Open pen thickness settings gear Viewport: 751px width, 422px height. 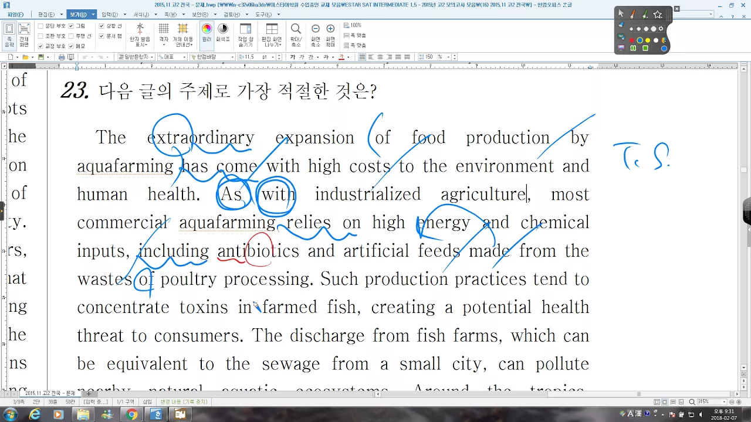pos(661,29)
